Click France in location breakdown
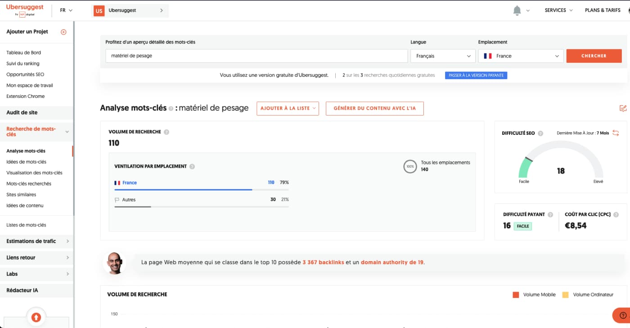 (x=130, y=183)
